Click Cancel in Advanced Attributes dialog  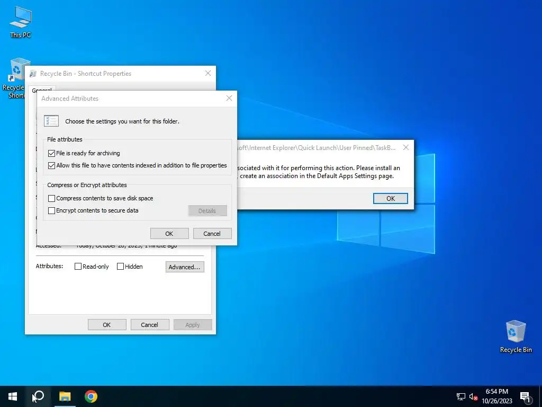tap(212, 234)
